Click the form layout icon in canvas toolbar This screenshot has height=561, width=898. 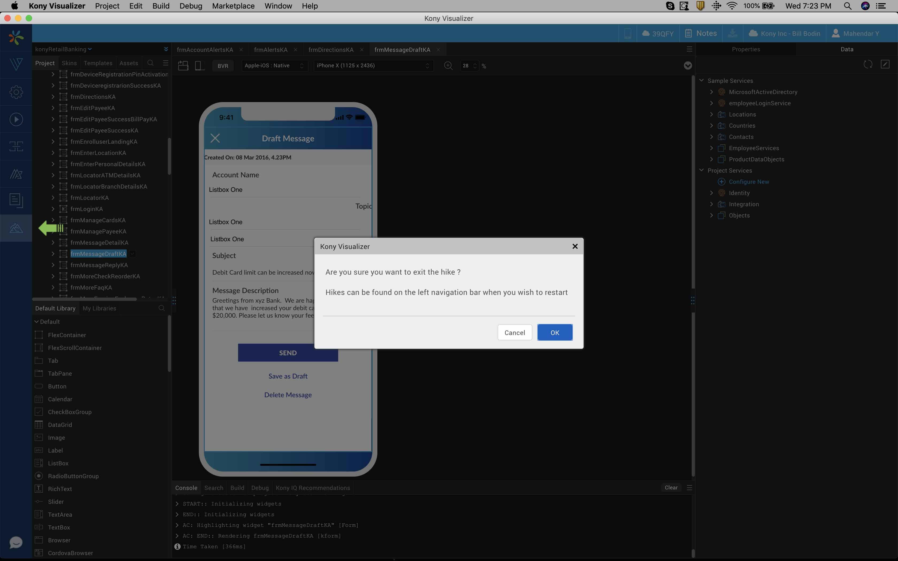tap(183, 66)
